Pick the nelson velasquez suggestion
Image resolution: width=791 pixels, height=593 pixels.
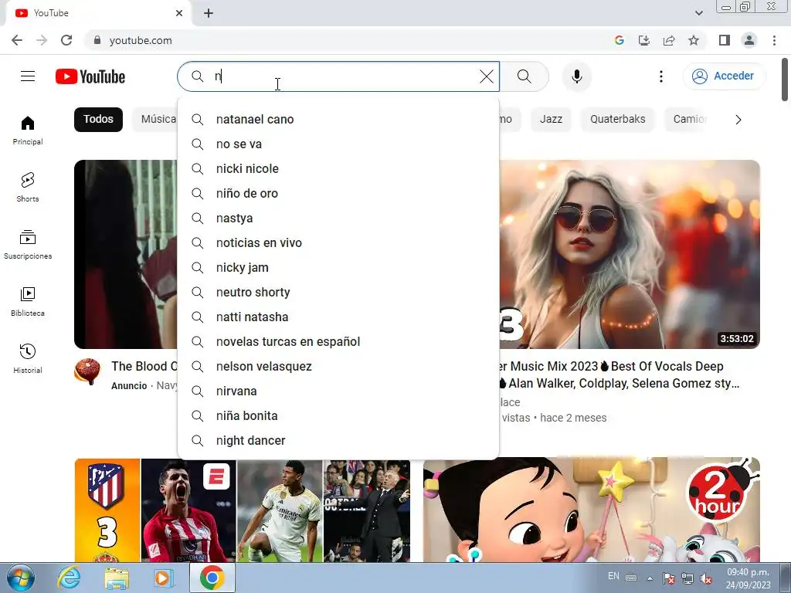[x=338, y=367]
